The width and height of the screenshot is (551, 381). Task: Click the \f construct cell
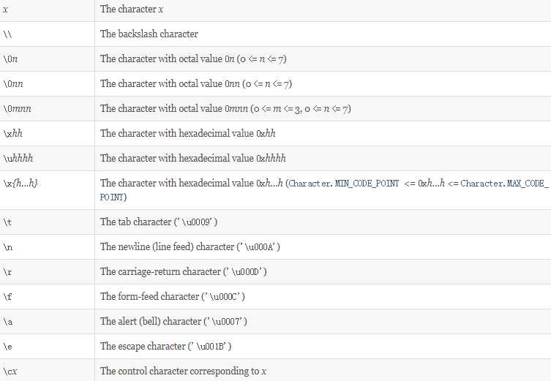click(7, 296)
